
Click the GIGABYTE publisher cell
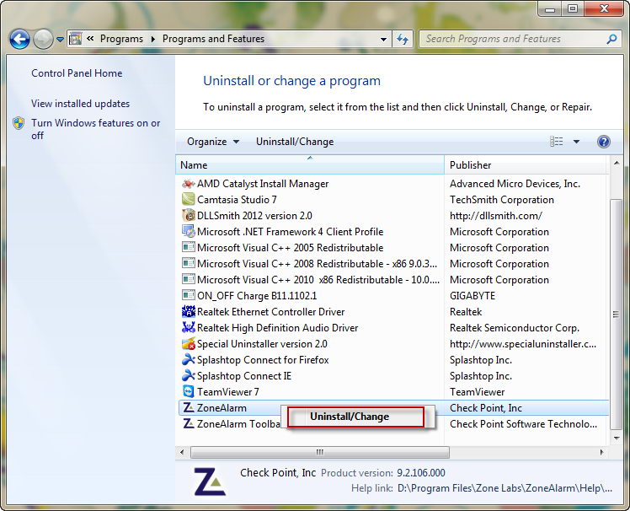coord(472,296)
